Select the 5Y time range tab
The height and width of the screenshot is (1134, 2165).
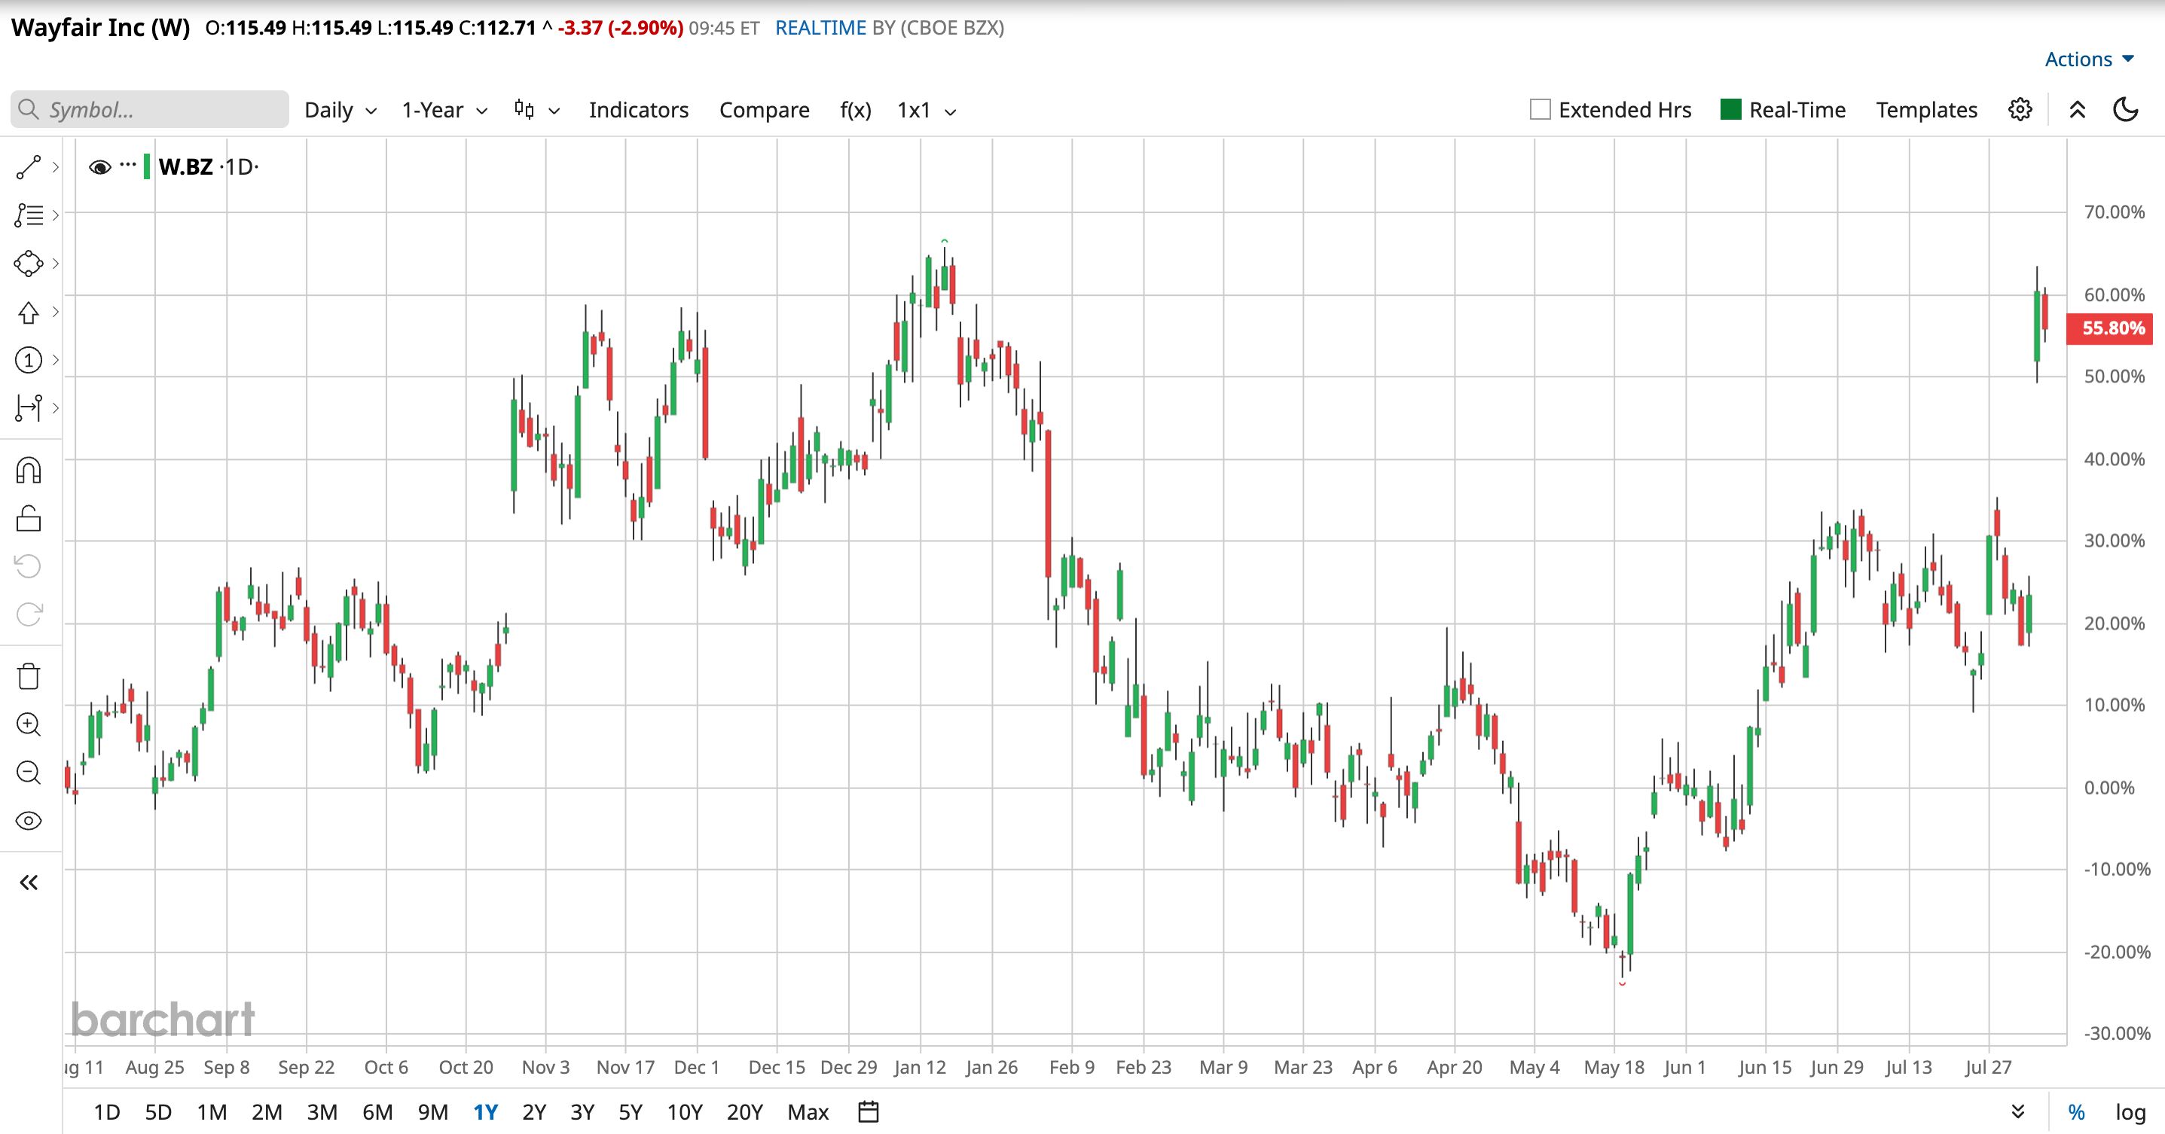[631, 1112]
